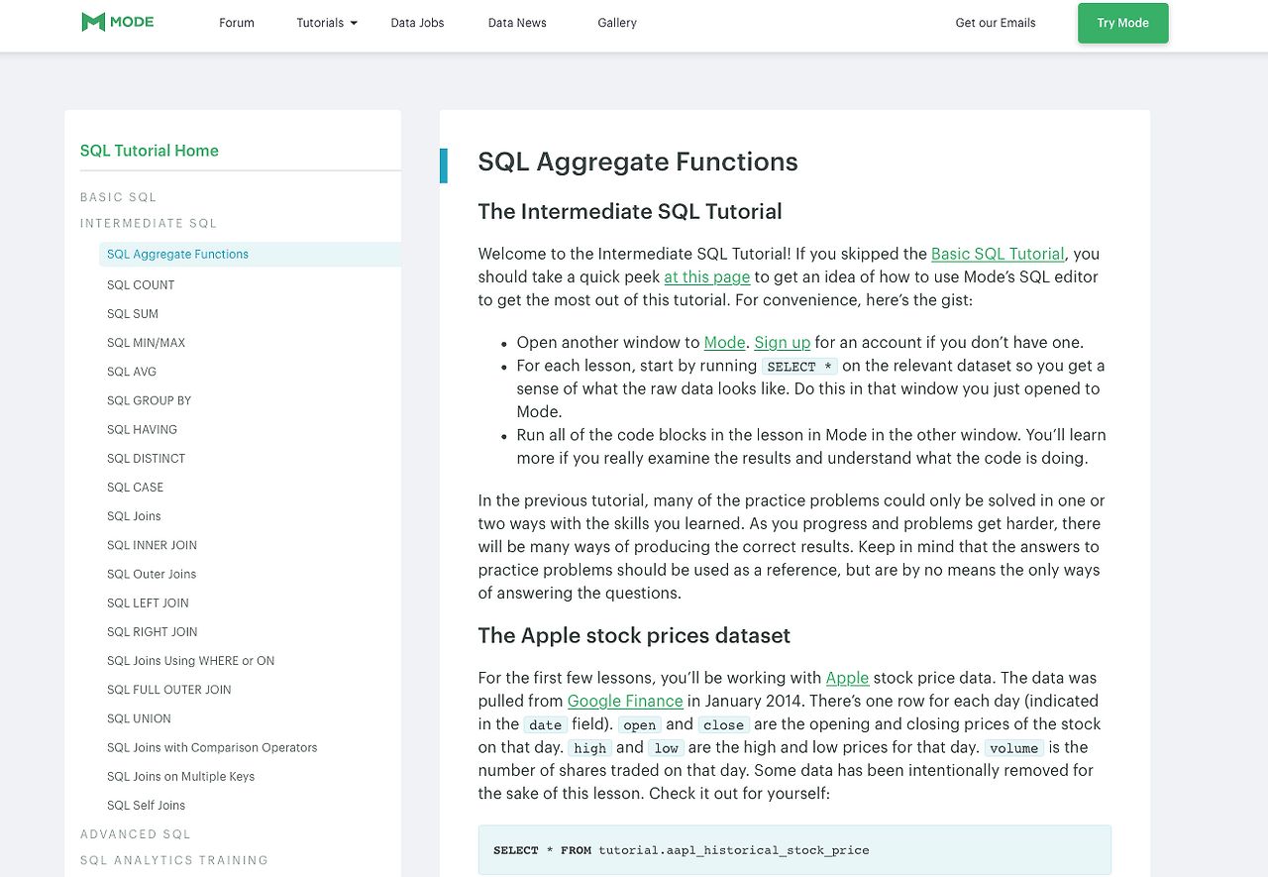Viewport: 1268px width, 877px height.
Task: Visit the Gallery page
Action: [x=617, y=23]
